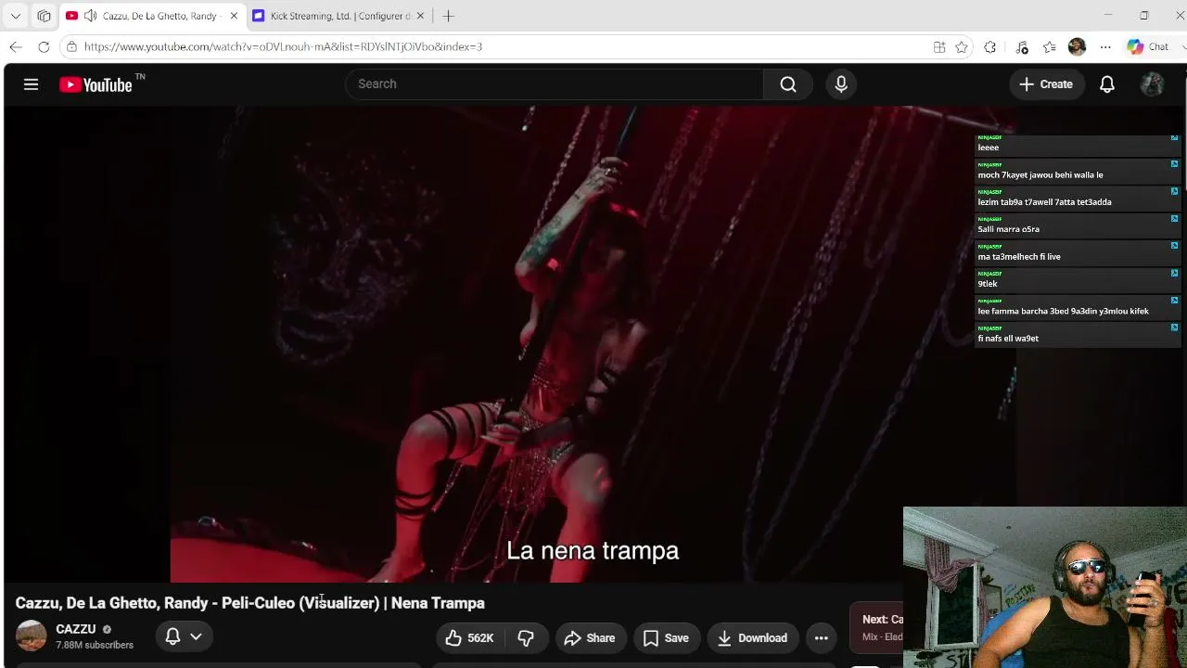Open the YouTube account avatar menu
Image resolution: width=1187 pixels, height=668 pixels.
tap(1153, 84)
